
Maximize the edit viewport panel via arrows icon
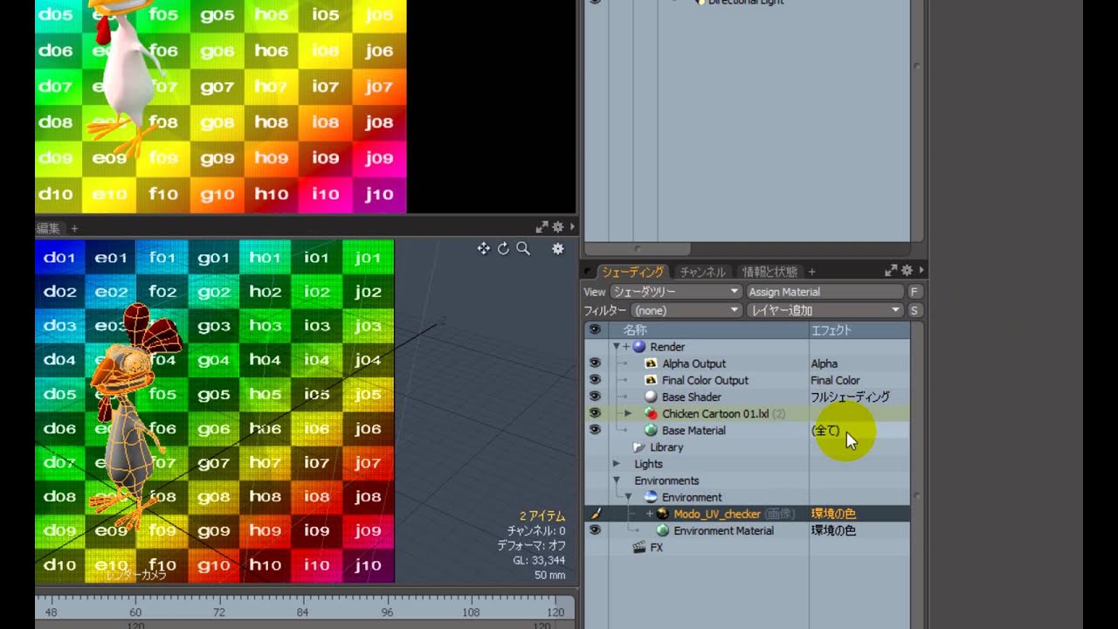click(542, 227)
